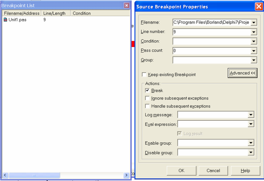Click the Unit1.pas breakpoint file icon
The image size is (264, 181).
click(x=5, y=20)
